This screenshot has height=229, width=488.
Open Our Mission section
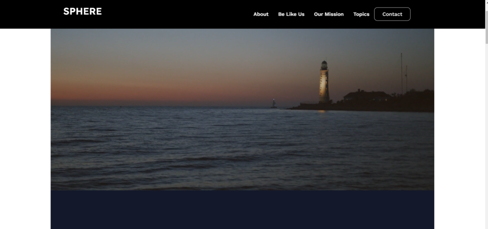329,14
